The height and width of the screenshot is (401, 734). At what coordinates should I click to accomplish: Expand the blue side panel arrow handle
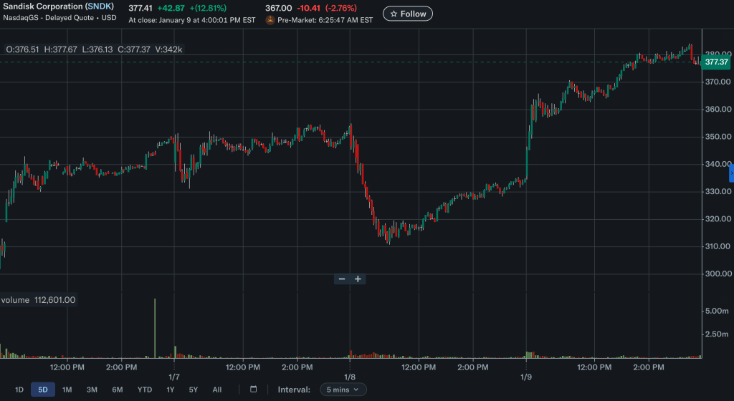pyautogui.click(x=731, y=173)
